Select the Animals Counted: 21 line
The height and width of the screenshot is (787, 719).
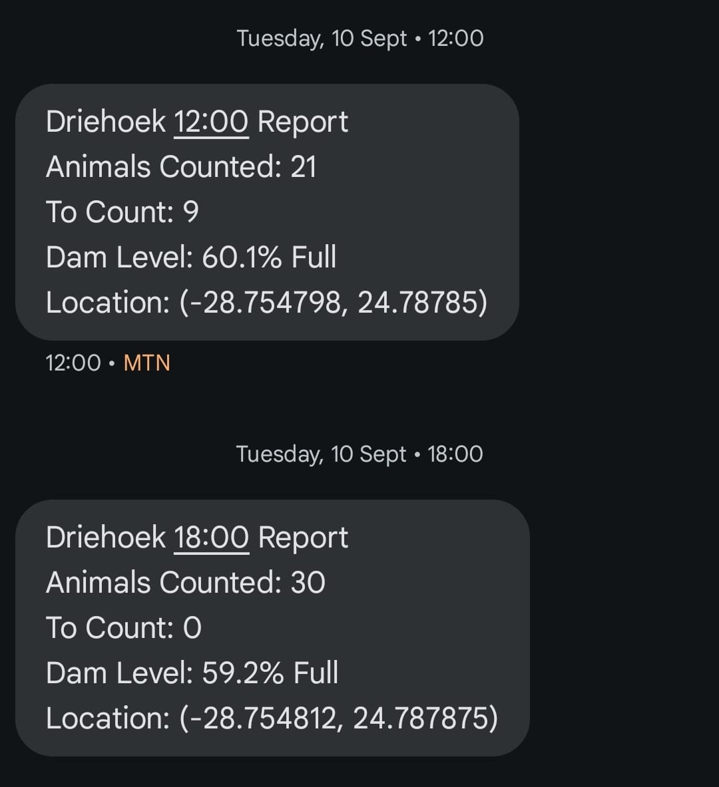pyautogui.click(x=181, y=167)
